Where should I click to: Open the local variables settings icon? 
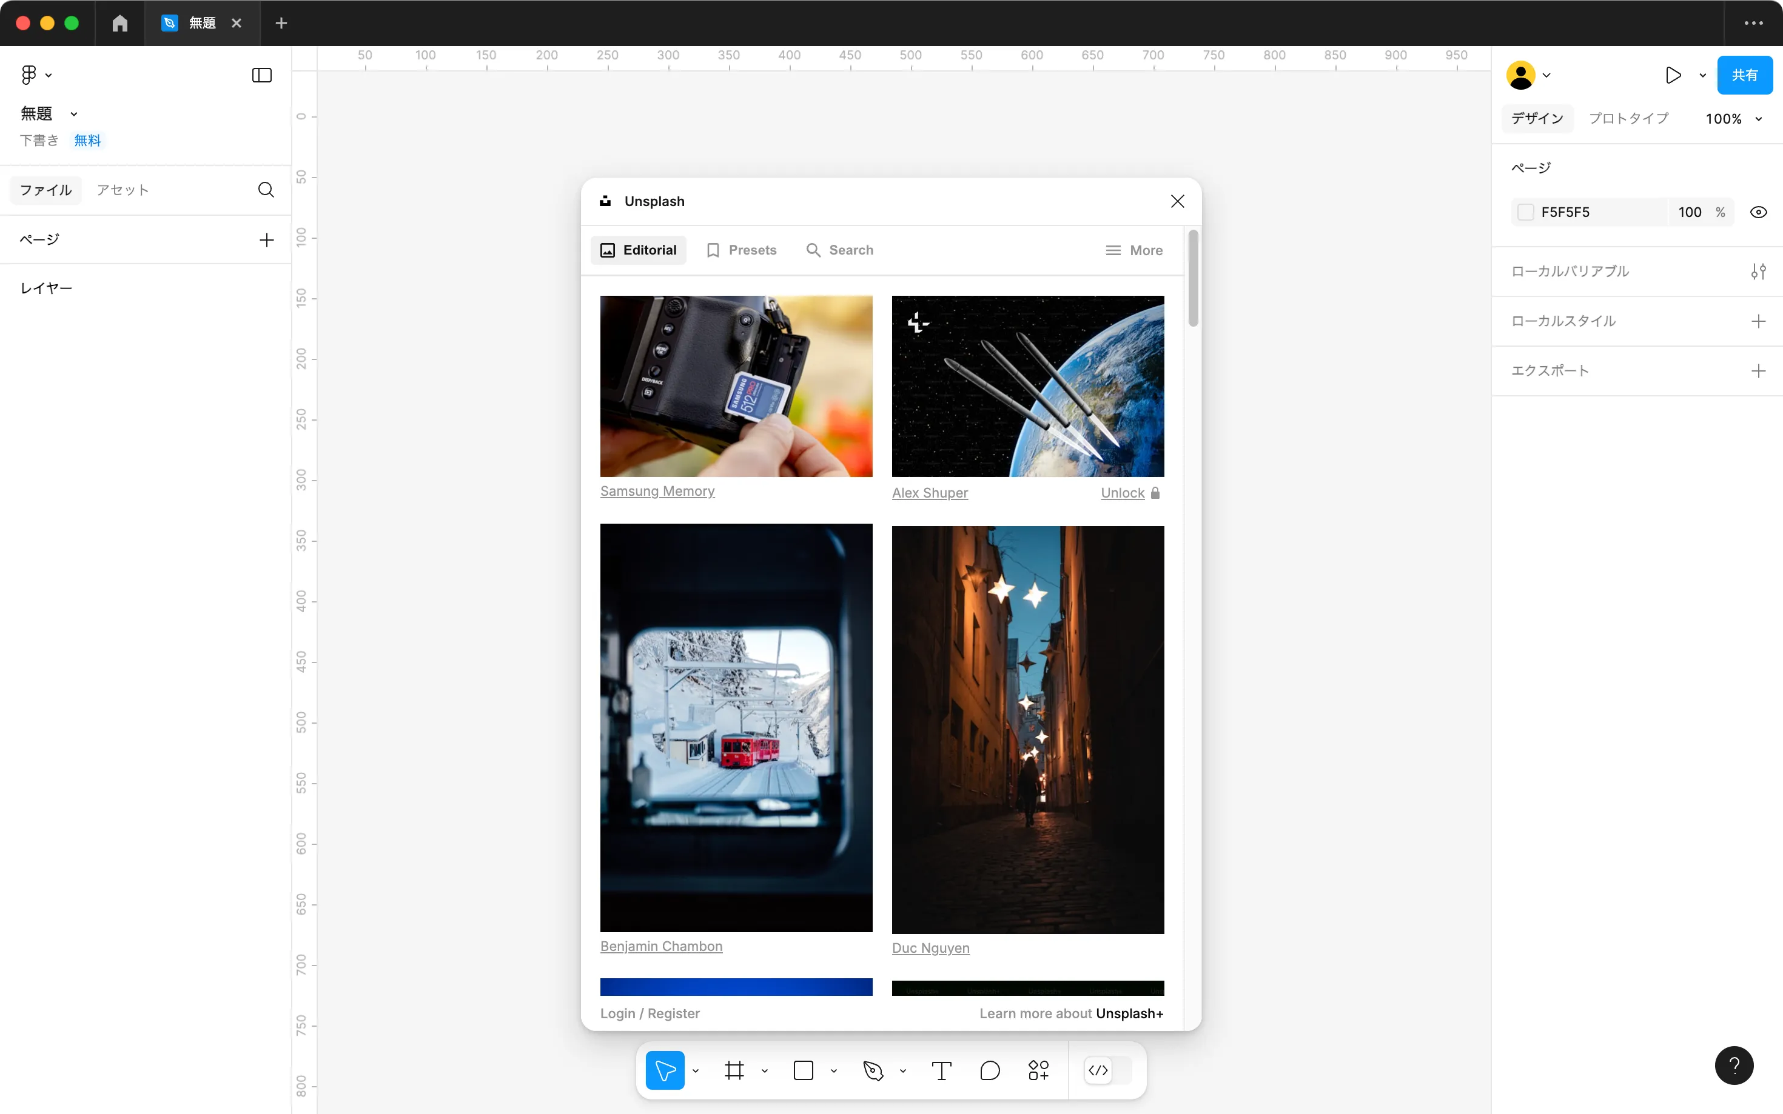1758,271
